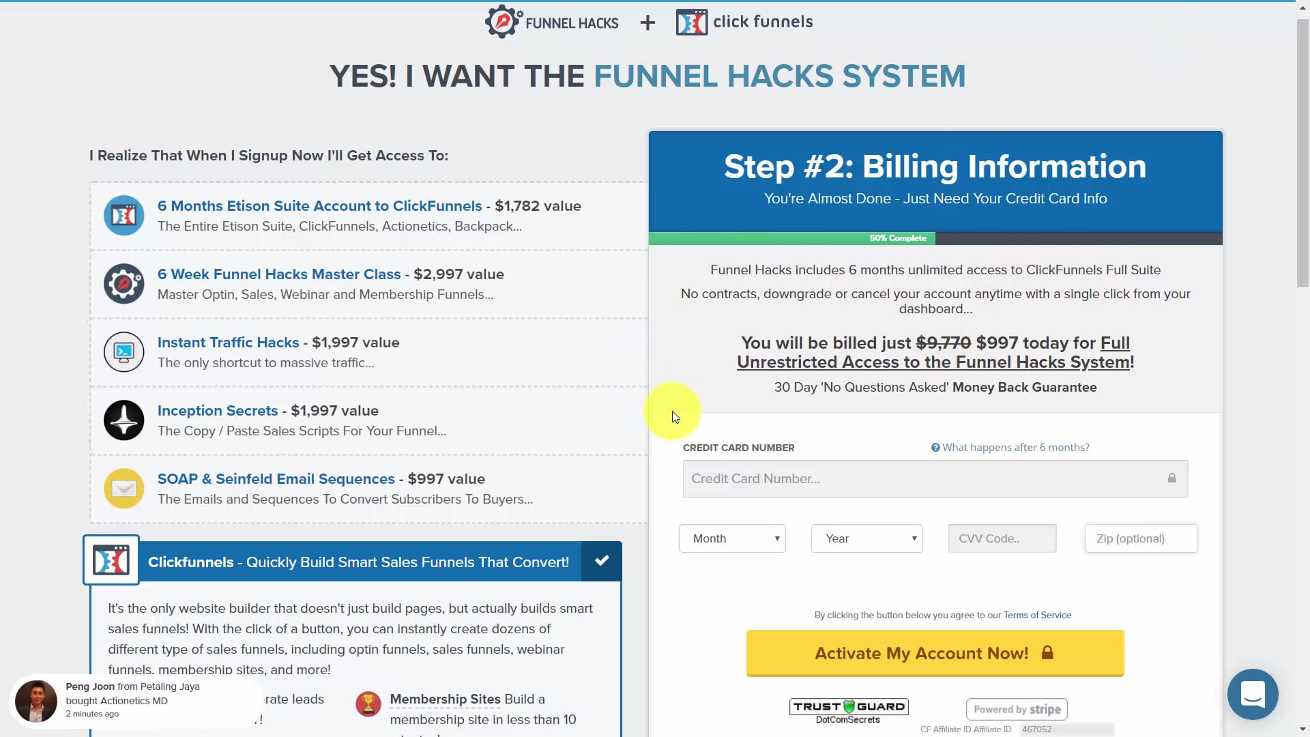This screenshot has width=1310, height=737.
Task: Click 'What happens after 6 months?' link
Action: (x=1016, y=448)
